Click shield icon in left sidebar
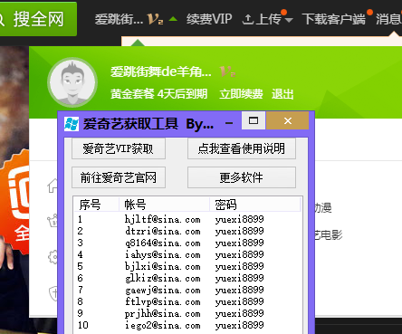402x334 pixels. pyautogui.click(x=53, y=293)
